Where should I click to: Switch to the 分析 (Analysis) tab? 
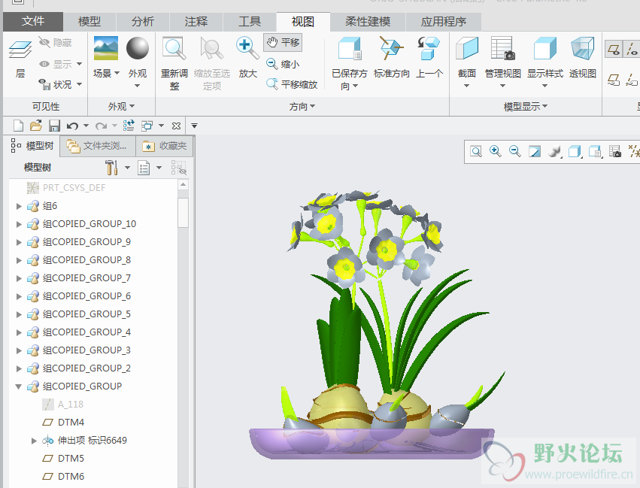pos(143,21)
